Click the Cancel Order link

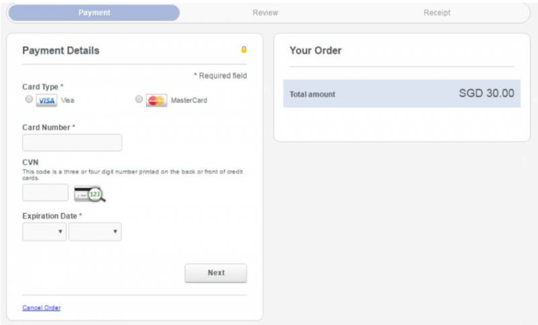coord(42,308)
